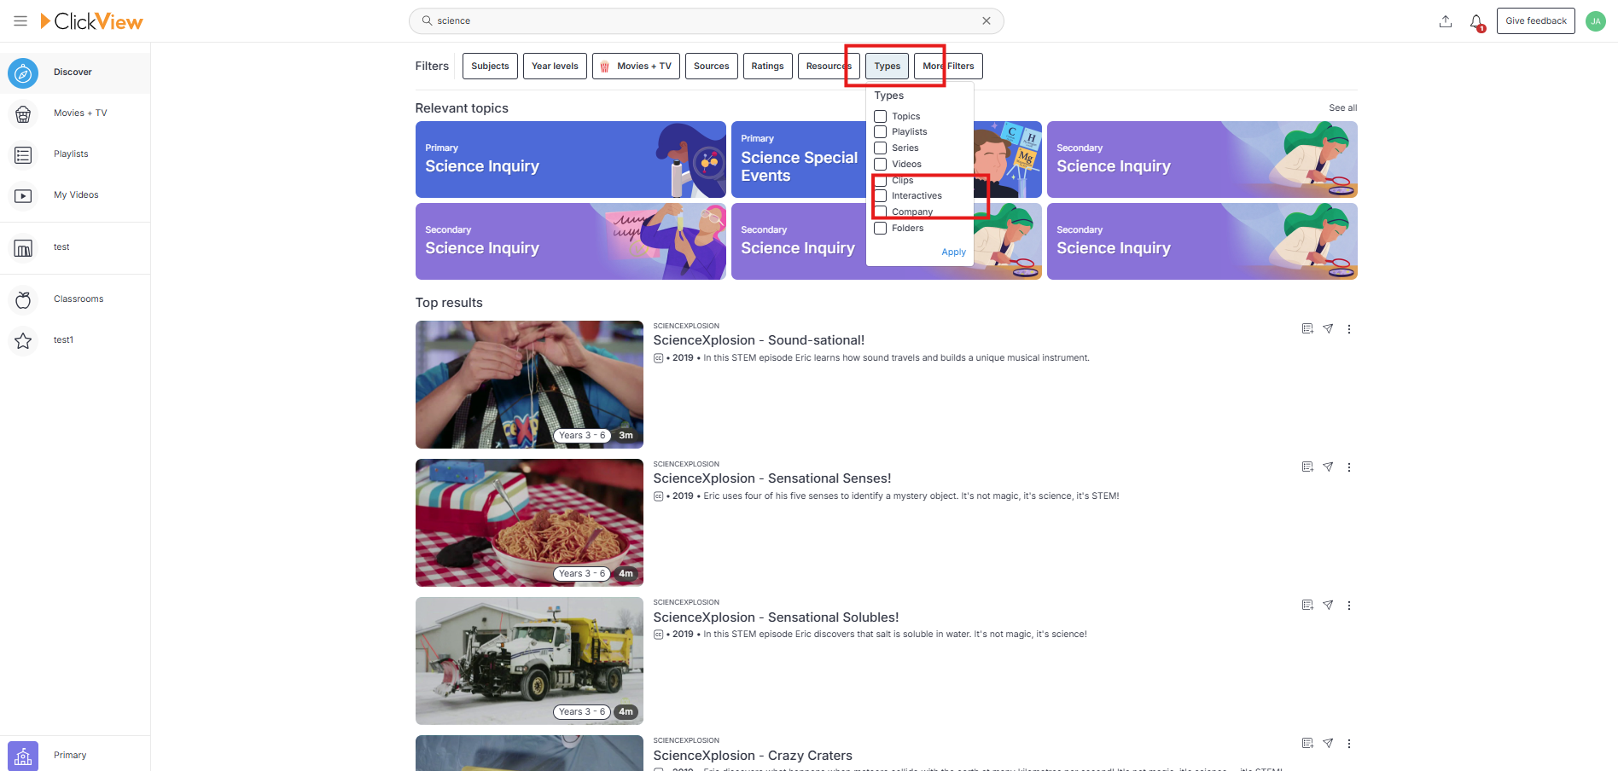The height and width of the screenshot is (771, 1618).
Task: Click the test1 star icon
Action: pos(23,340)
